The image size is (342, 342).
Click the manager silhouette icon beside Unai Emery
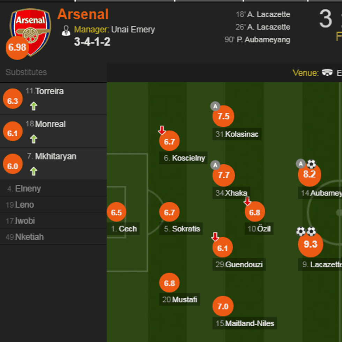coord(66,31)
